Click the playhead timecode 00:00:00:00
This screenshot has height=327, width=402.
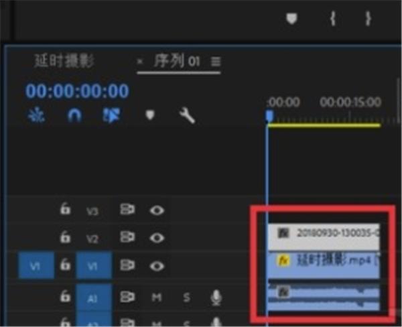point(77,90)
